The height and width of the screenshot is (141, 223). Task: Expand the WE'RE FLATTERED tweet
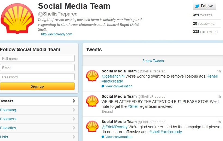tap(107, 111)
